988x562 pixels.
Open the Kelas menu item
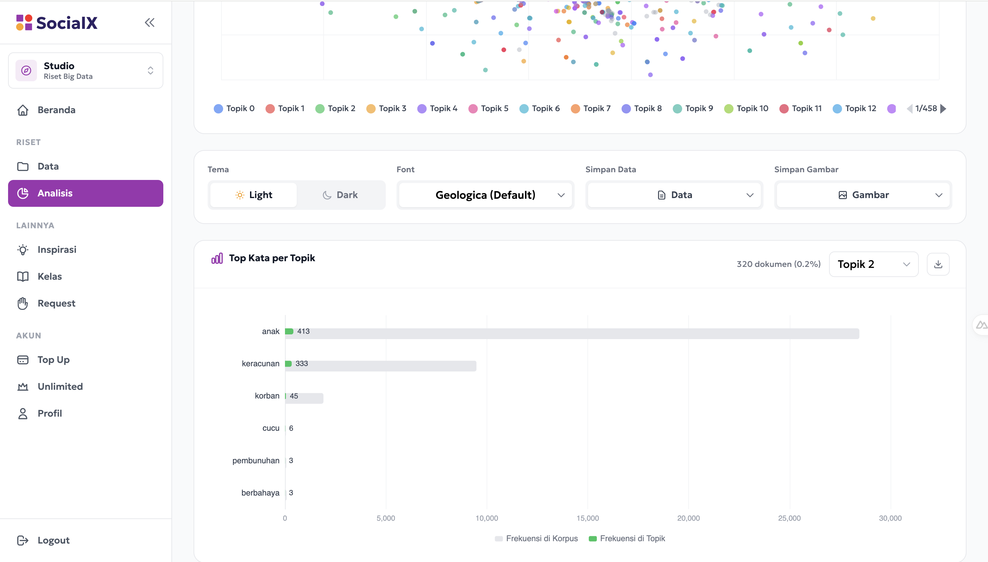[85, 276]
